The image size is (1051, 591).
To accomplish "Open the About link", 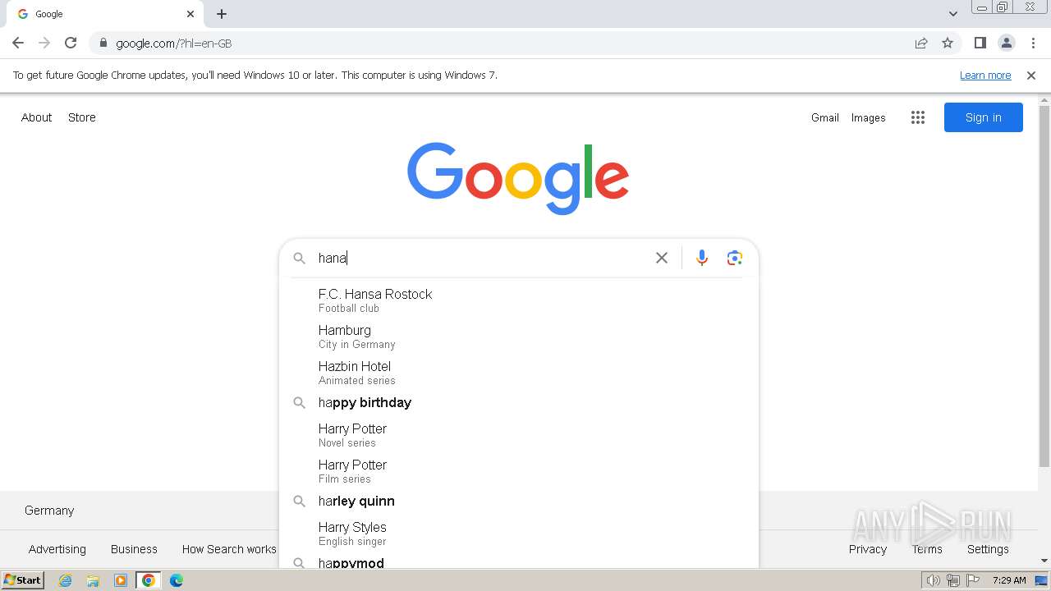I will 36,117.
